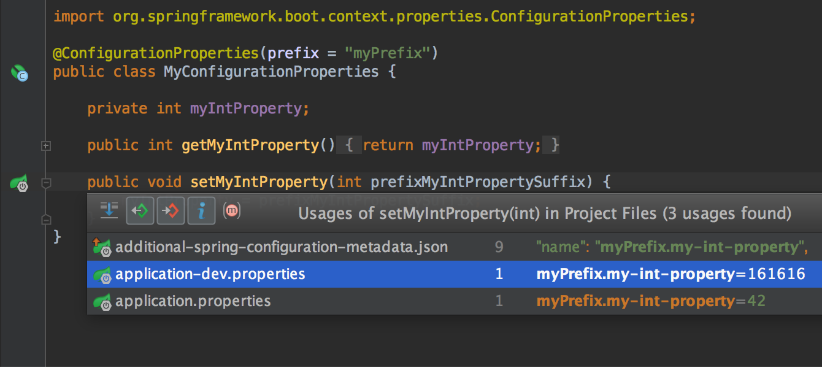Image resolution: width=822 pixels, height=368 pixels.
Task: Click line number 9 in the usages list
Action: point(499,247)
